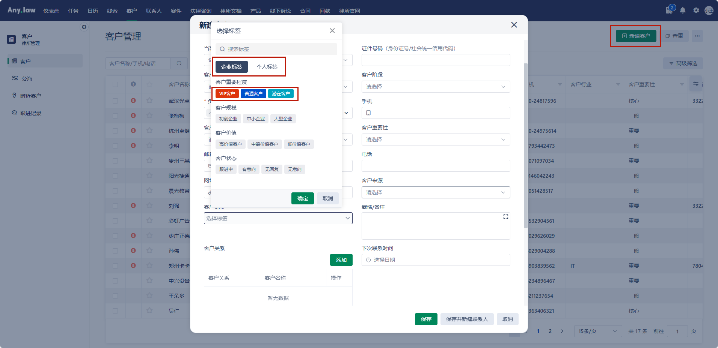Open the 高级筛选 advanced filter
Viewport: 718px width, 348px height.
[683, 63]
